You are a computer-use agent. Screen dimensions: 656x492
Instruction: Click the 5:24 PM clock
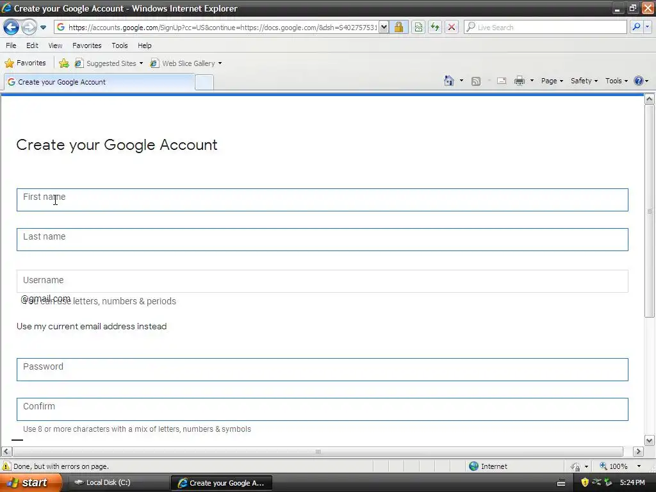pyautogui.click(x=632, y=482)
